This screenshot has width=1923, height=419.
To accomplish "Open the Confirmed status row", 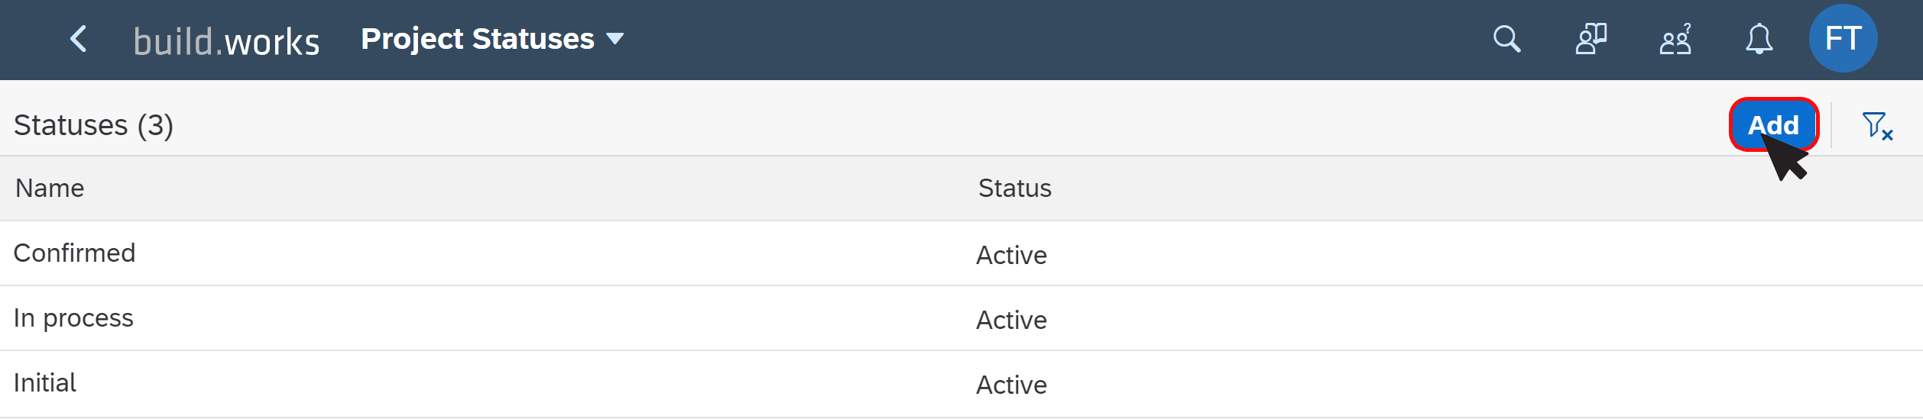I will click(961, 254).
